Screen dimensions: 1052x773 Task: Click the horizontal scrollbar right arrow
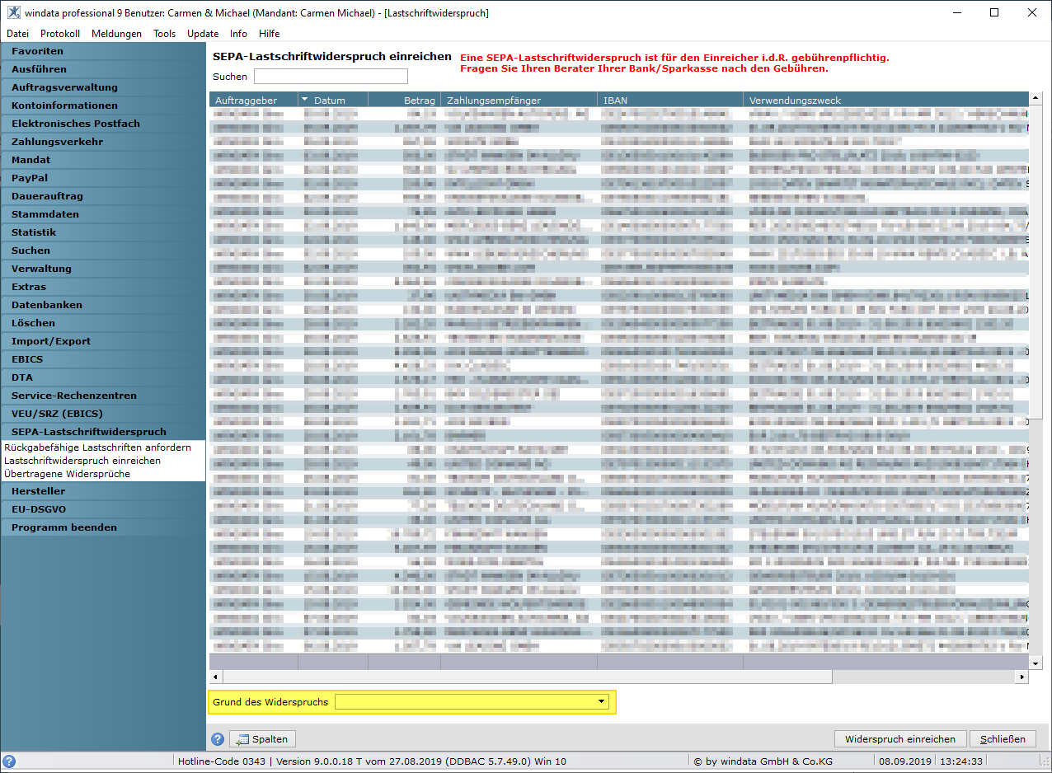(x=1022, y=677)
